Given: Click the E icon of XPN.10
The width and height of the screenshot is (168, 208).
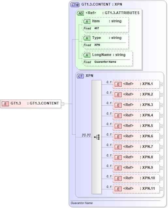Looking at the screenshot, I should tap(118, 179).
